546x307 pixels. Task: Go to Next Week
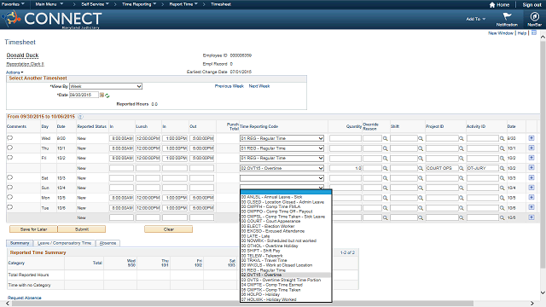point(259,86)
